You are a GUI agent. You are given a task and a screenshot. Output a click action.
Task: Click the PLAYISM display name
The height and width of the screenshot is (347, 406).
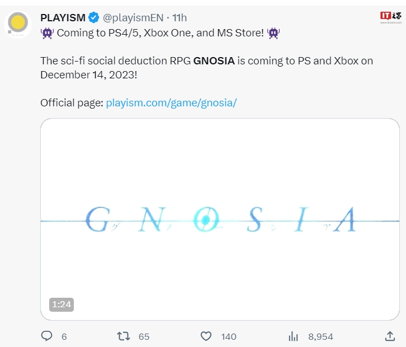(x=63, y=18)
